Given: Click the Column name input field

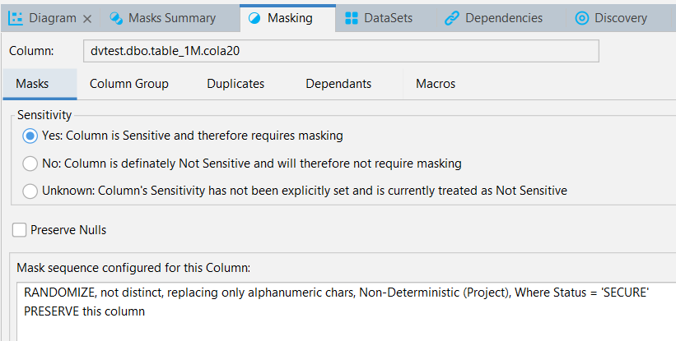Looking at the screenshot, I should [341, 51].
